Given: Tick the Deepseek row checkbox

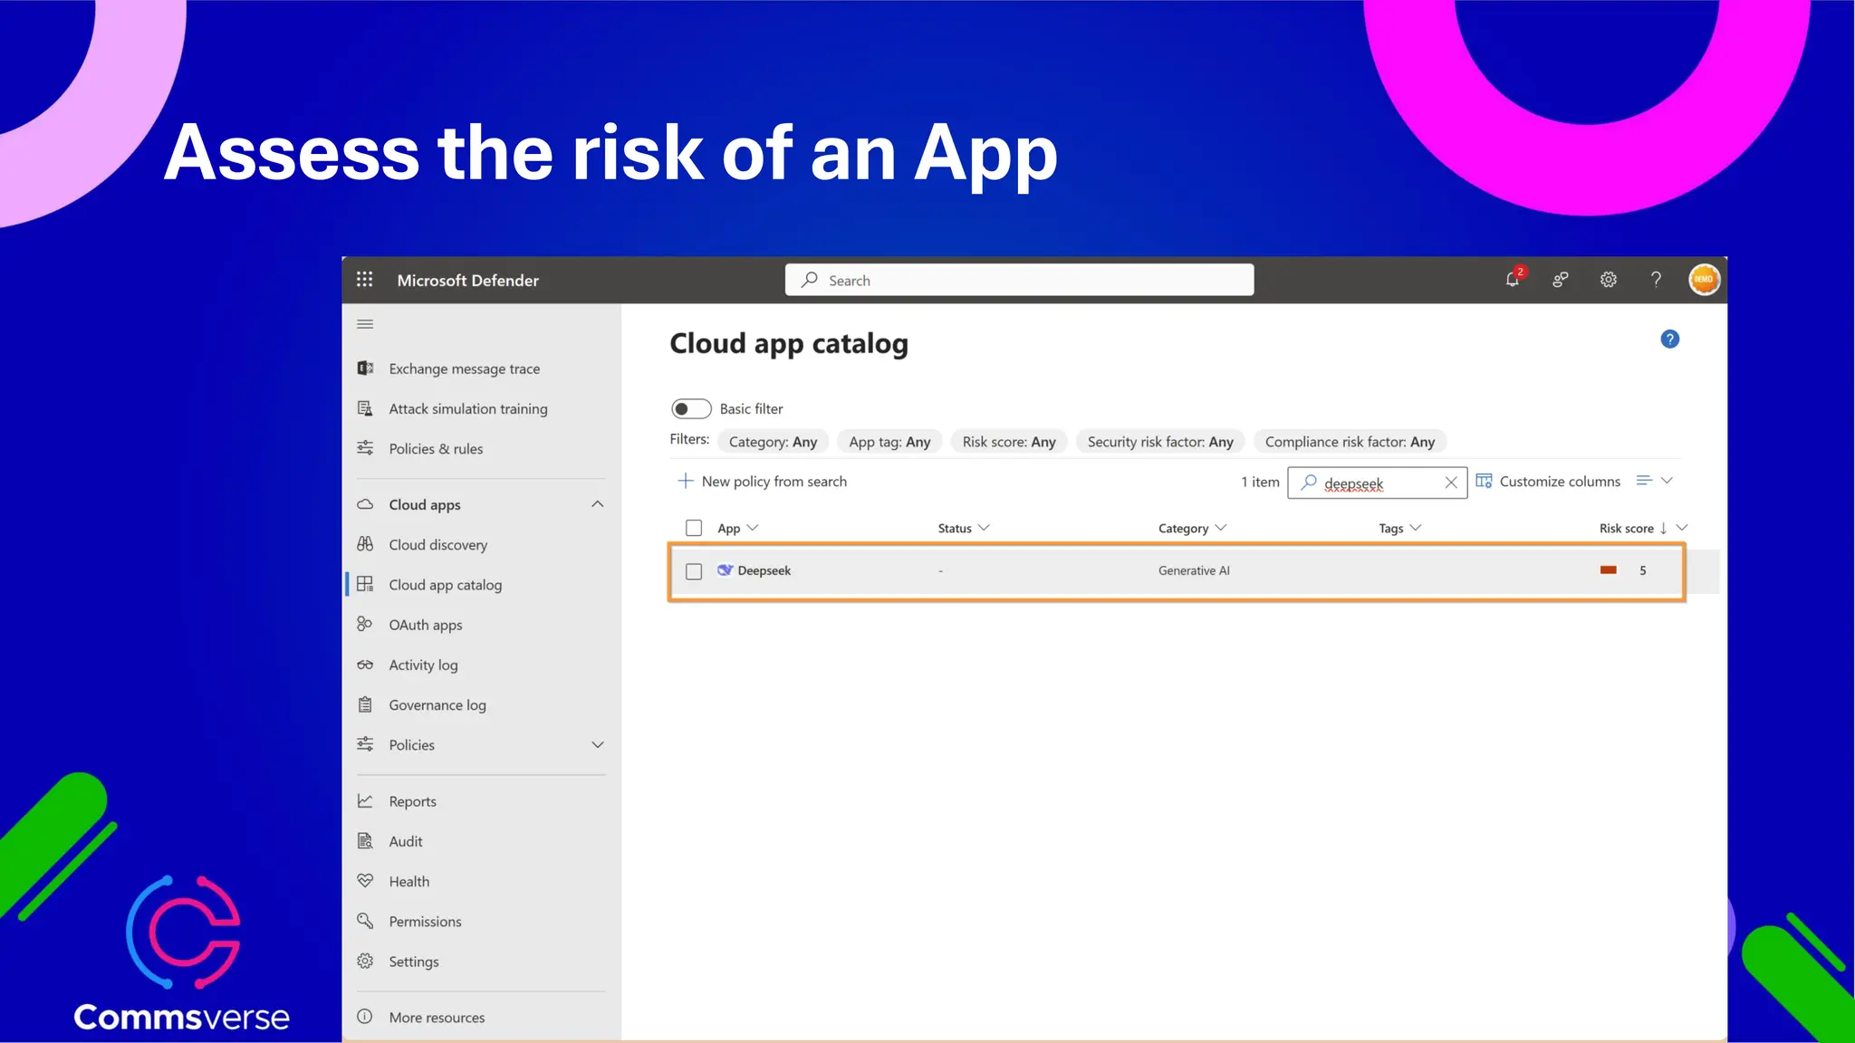Looking at the screenshot, I should (x=694, y=571).
